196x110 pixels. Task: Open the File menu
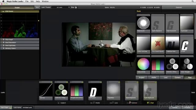pyautogui.click(x=27, y=1)
